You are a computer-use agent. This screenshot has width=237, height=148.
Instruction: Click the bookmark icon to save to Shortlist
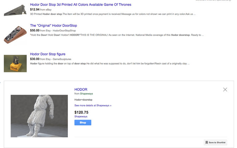coord(207,142)
